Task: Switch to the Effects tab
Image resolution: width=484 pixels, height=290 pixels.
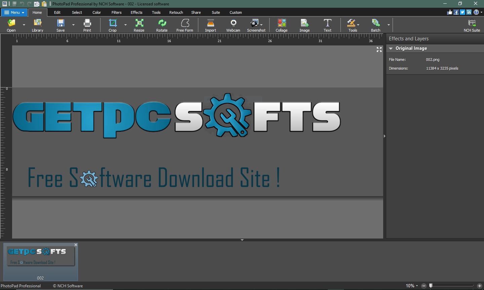Action: (x=136, y=12)
